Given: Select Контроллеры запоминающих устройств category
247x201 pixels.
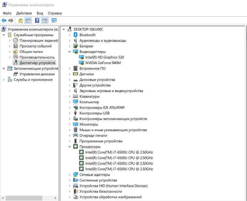Looking at the screenshot, I should pyautogui.click(x=113, y=119).
